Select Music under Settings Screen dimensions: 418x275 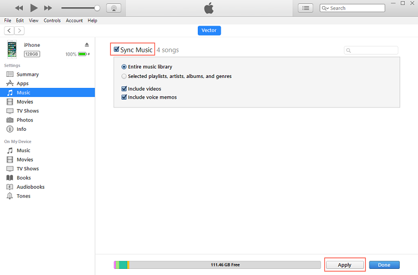coord(47,92)
